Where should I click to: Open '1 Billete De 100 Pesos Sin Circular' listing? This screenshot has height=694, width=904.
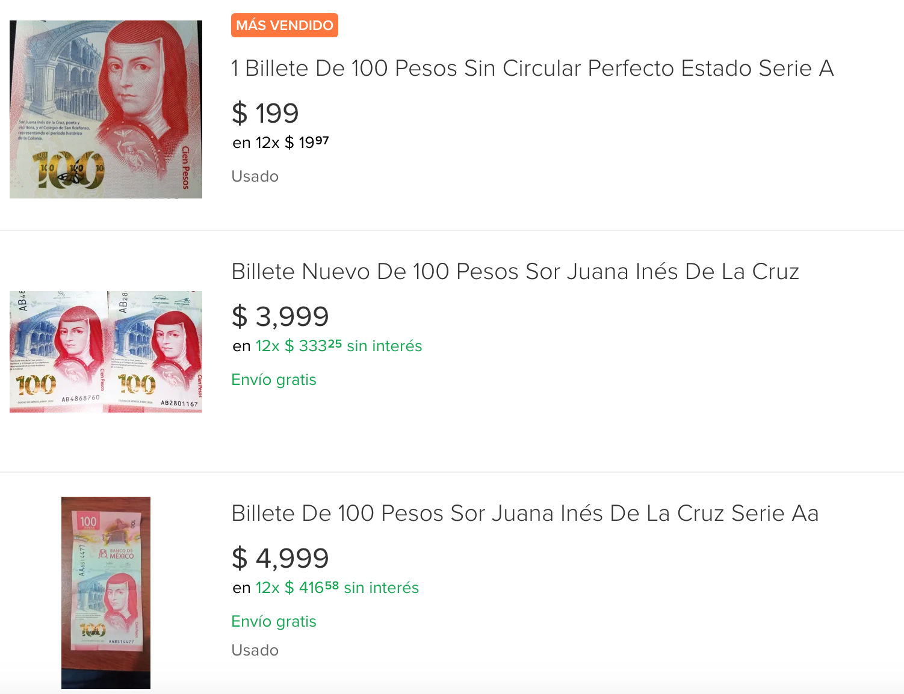[532, 69]
